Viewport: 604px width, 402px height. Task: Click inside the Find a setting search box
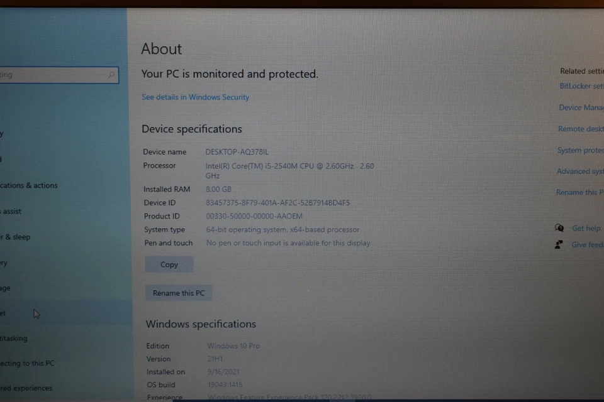pos(50,75)
